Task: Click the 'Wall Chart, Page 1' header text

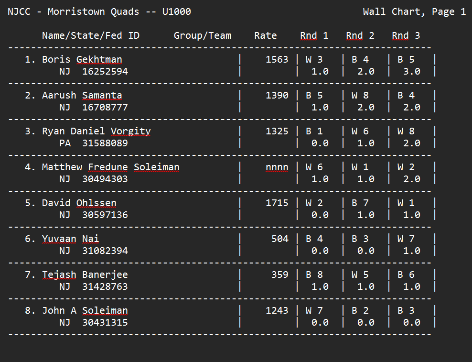Action: [x=414, y=12]
